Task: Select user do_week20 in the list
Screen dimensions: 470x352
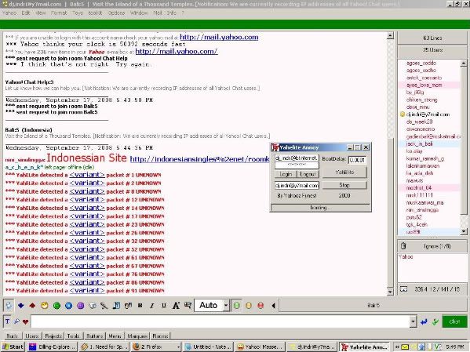Action: point(419,122)
